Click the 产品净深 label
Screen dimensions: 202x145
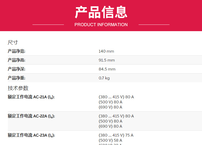pyautogui.click(x=16, y=69)
